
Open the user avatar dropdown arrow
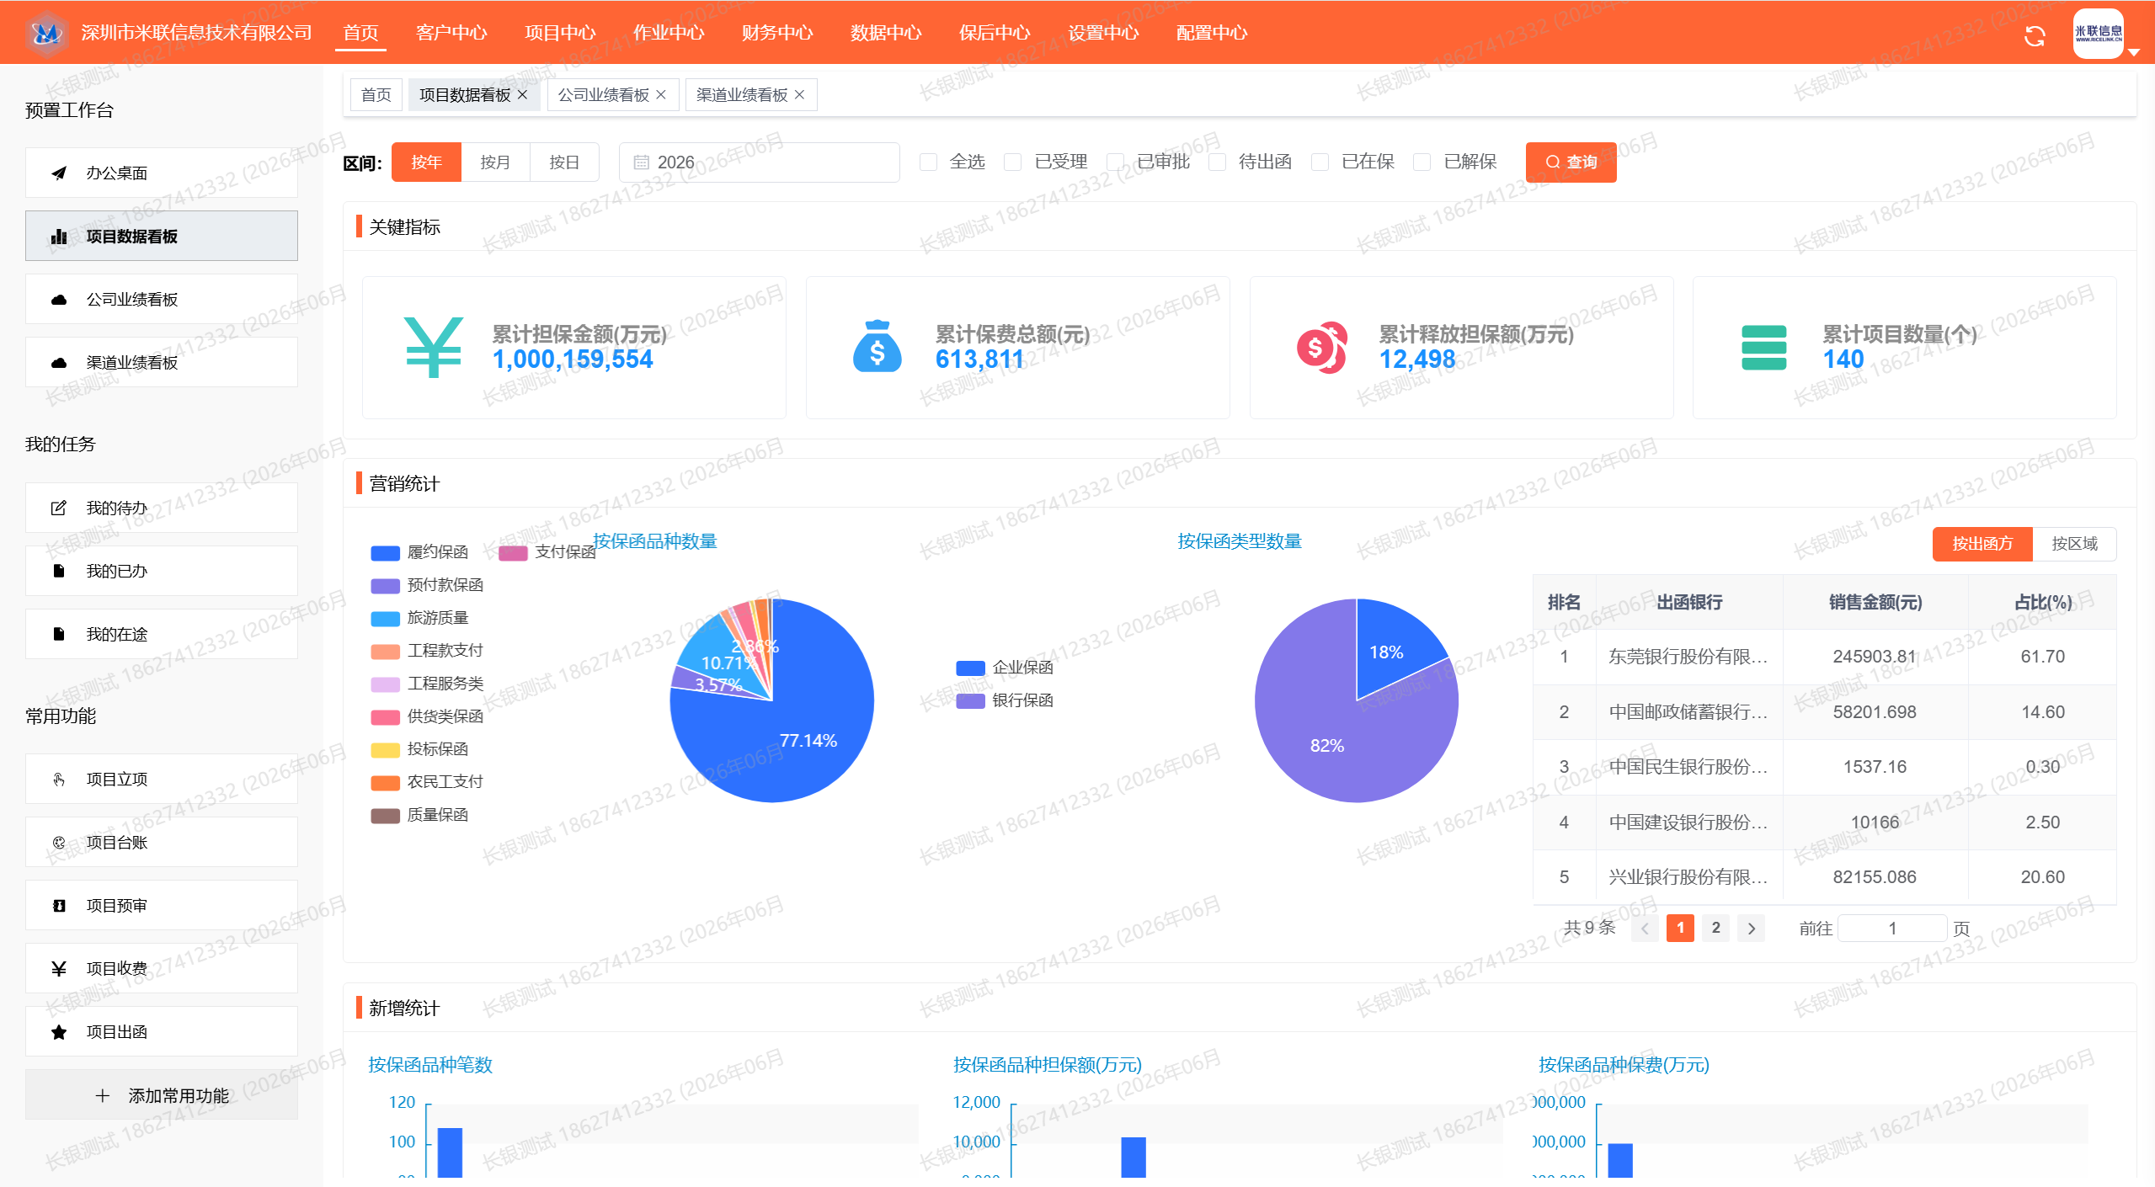click(2134, 53)
